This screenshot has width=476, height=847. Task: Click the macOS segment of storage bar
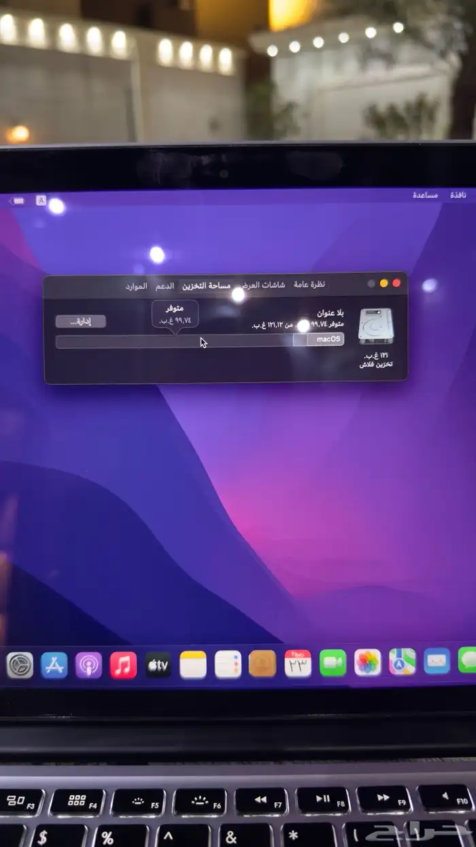(x=325, y=339)
